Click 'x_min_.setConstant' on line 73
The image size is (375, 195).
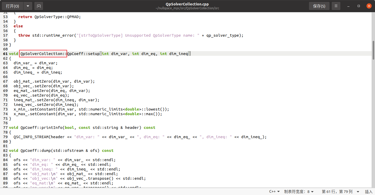35,109
